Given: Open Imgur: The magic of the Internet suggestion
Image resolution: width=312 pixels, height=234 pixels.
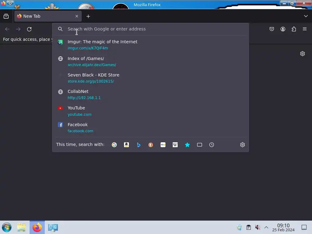Looking at the screenshot, I should coord(151,45).
